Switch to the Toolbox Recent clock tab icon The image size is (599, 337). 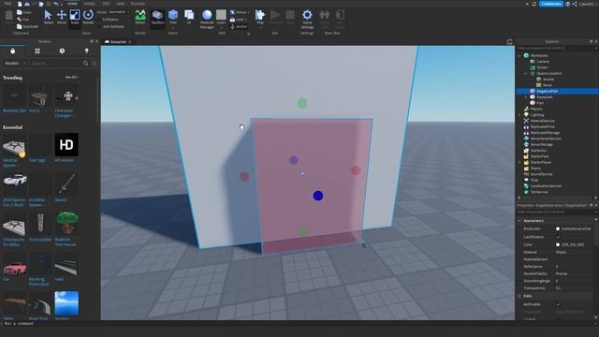click(62, 51)
